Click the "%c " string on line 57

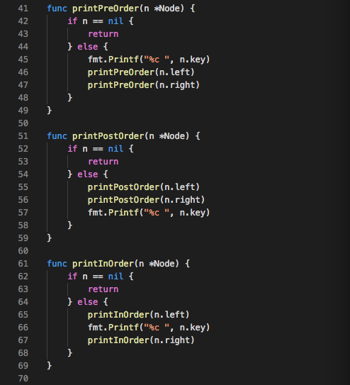coord(157,213)
